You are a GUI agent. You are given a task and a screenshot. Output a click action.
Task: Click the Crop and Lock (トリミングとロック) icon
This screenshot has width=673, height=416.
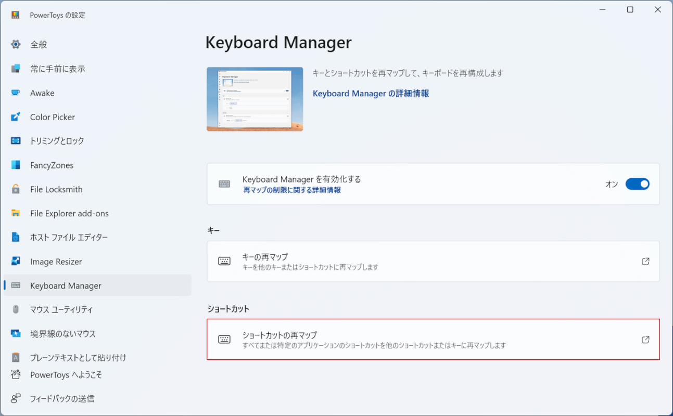point(16,141)
